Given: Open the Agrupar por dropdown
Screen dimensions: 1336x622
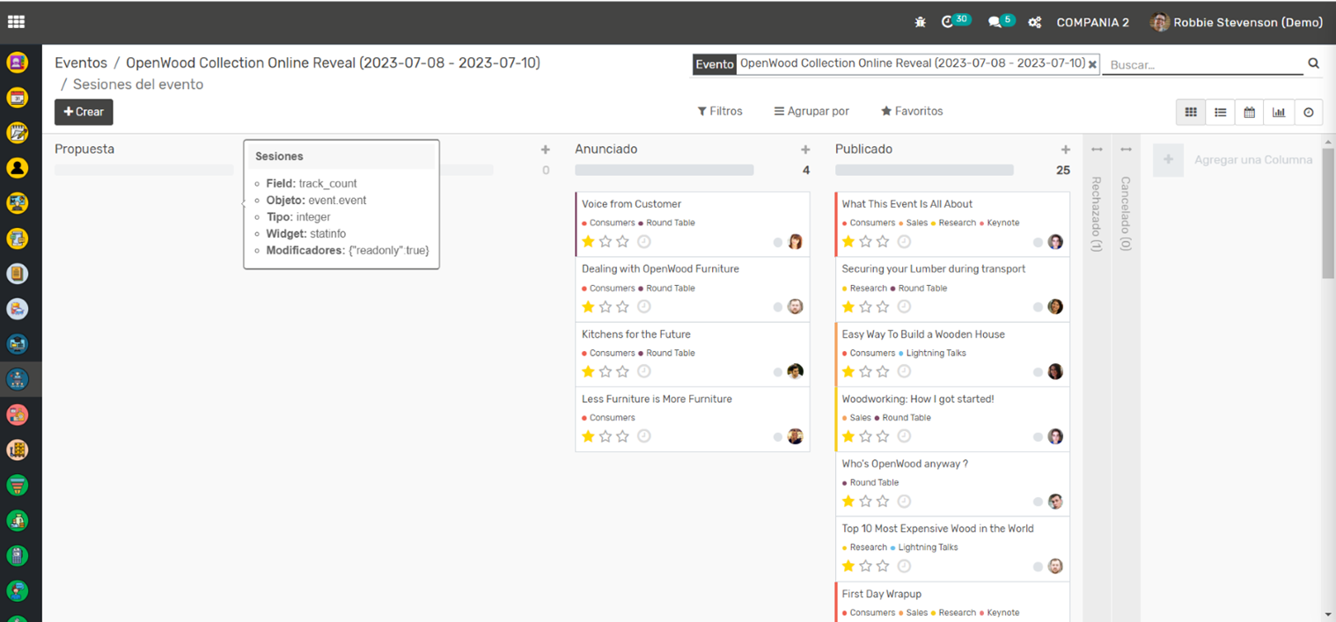Looking at the screenshot, I should 811,112.
